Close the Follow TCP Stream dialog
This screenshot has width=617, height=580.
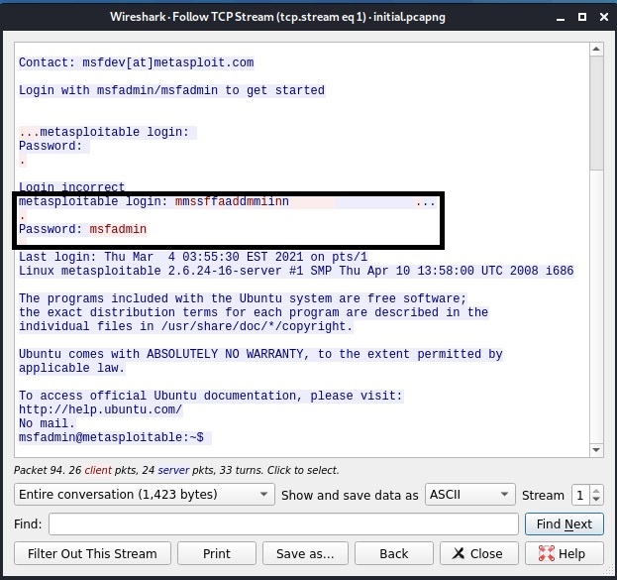point(479,553)
